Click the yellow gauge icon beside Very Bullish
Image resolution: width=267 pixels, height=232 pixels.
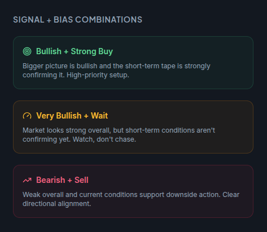point(27,116)
